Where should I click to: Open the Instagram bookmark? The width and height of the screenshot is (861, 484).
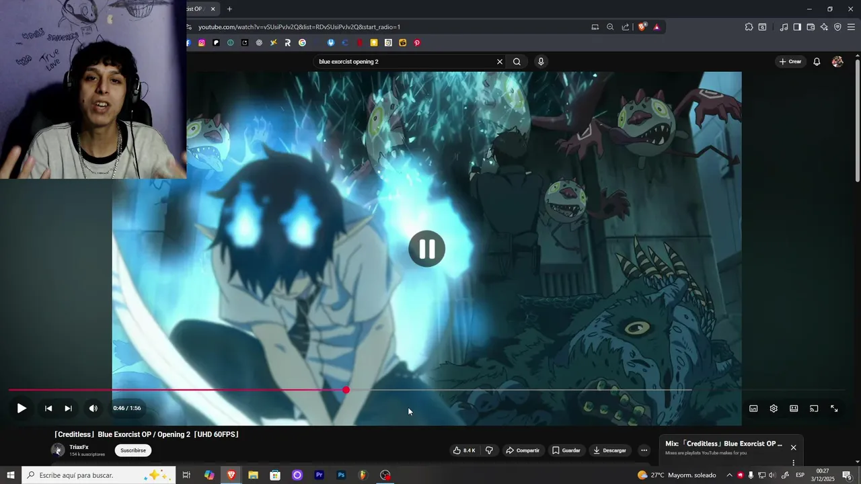point(201,43)
